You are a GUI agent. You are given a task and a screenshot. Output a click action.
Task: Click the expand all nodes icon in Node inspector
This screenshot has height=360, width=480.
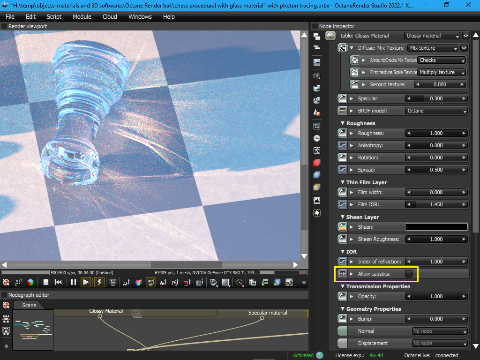(317, 37)
